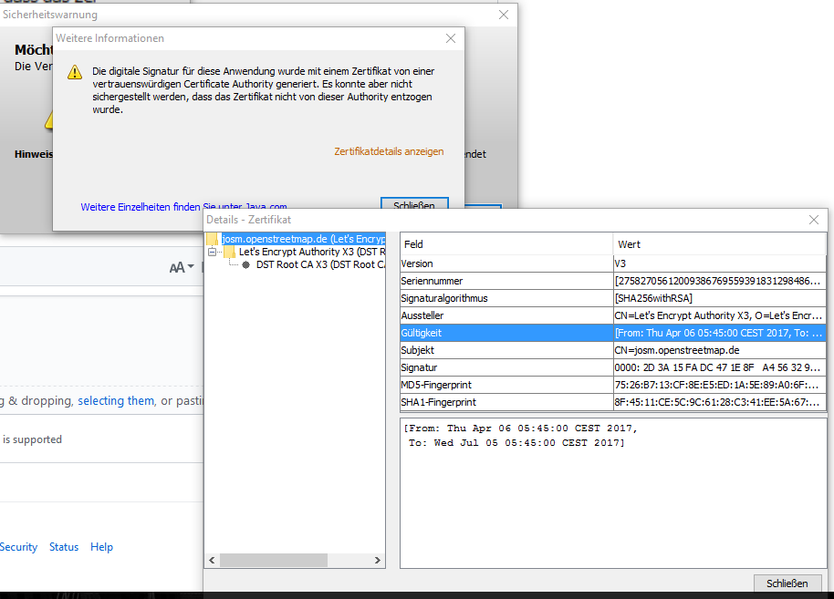Click the selecting them link
This screenshot has height=599, width=834.
point(116,401)
